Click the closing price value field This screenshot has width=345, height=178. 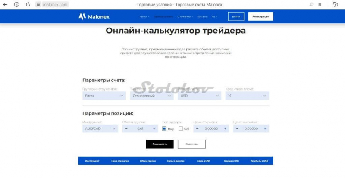tap(251, 128)
